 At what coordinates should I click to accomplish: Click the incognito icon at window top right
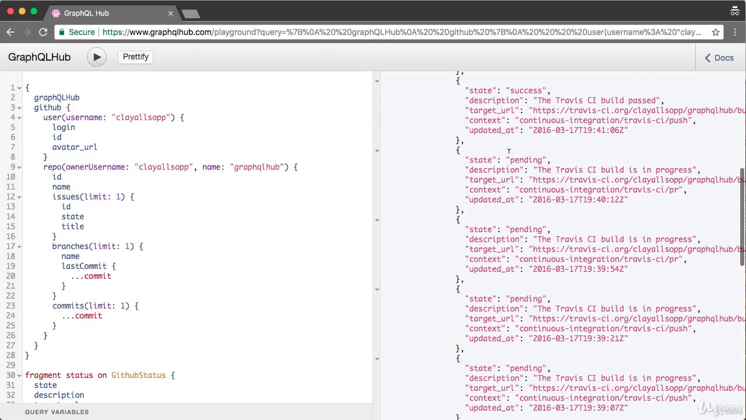click(734, 10)
